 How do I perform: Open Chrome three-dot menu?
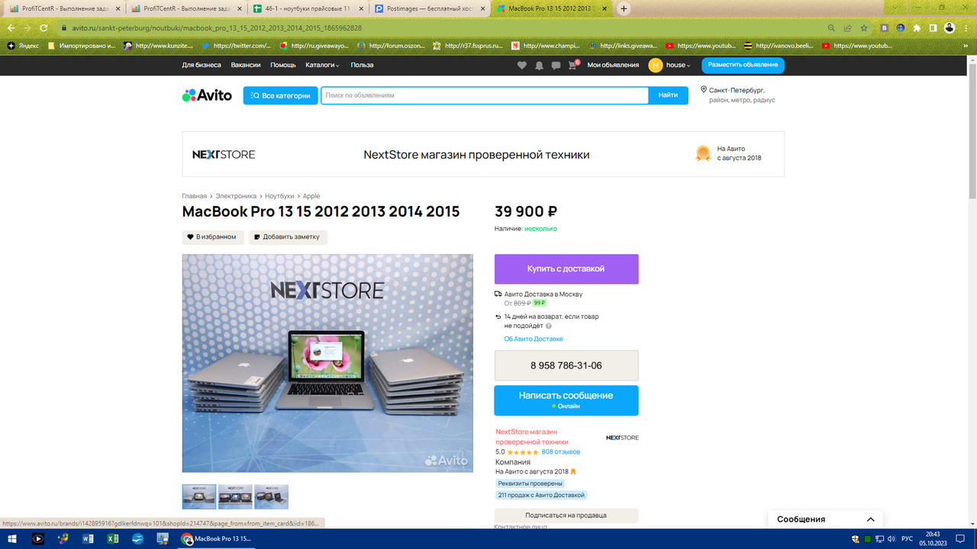tap(966, 27)
